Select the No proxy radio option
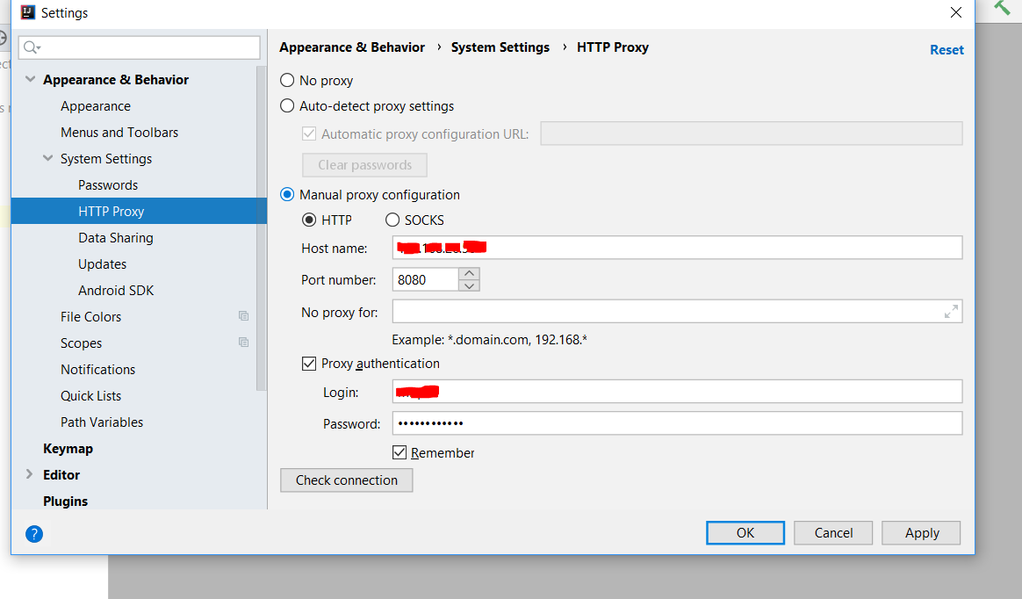1022x599 pixels. pyautogui.click(x=287, y=80)
